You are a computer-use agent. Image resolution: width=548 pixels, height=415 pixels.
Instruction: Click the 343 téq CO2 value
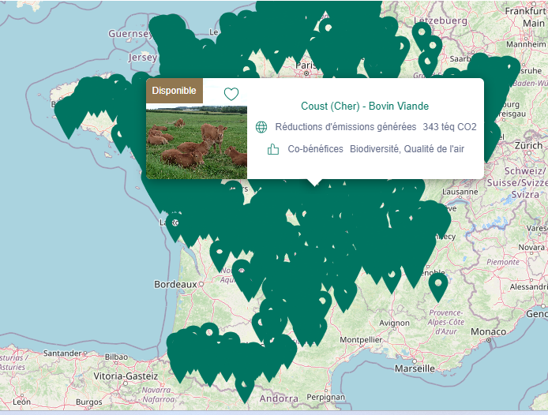point(449,127)
